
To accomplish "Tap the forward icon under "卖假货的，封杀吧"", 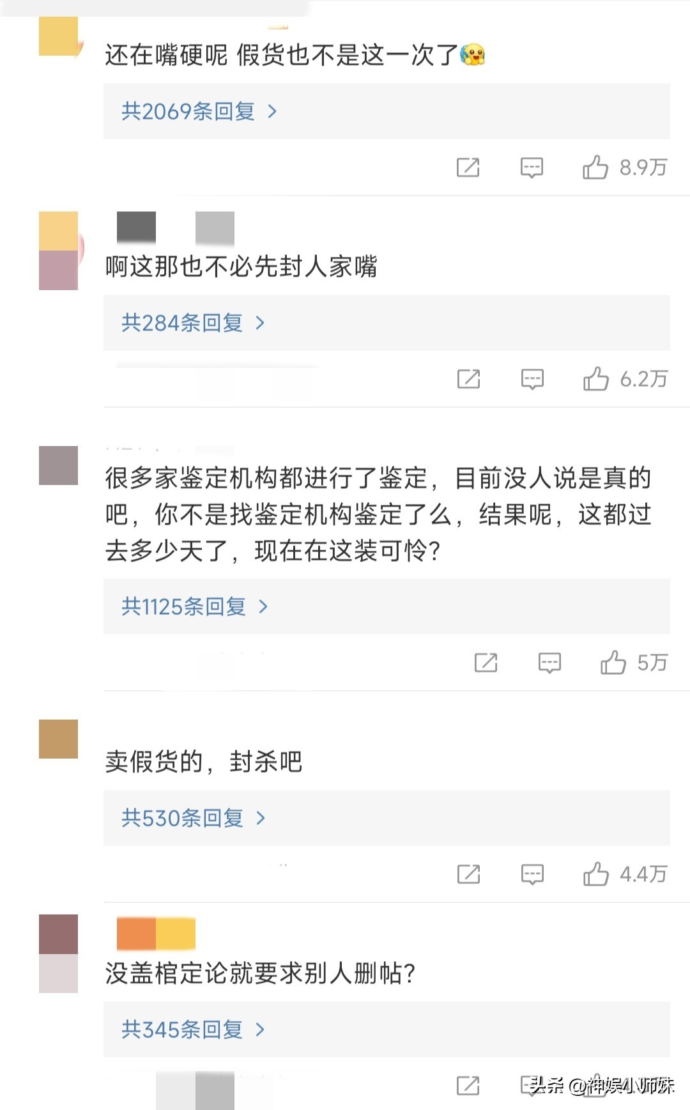I will click(470, 874).
